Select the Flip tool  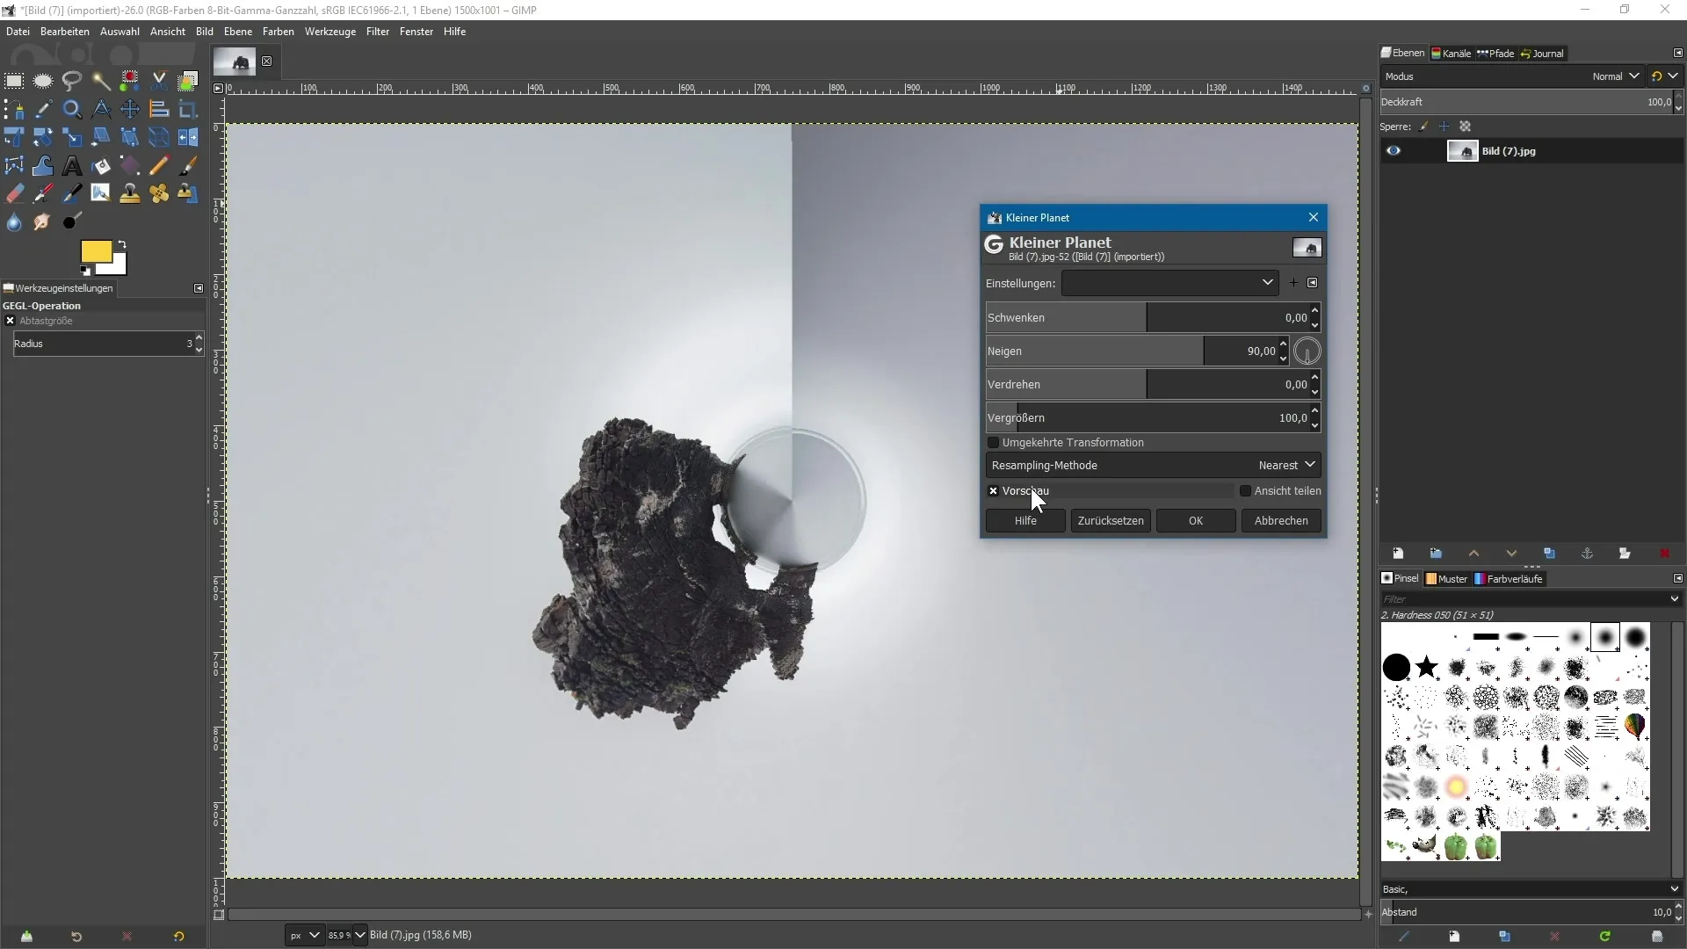(188, 137)
